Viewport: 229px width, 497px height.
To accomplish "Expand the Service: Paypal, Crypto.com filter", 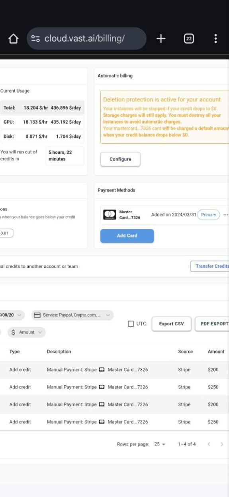I will click(x=72, y=315).
